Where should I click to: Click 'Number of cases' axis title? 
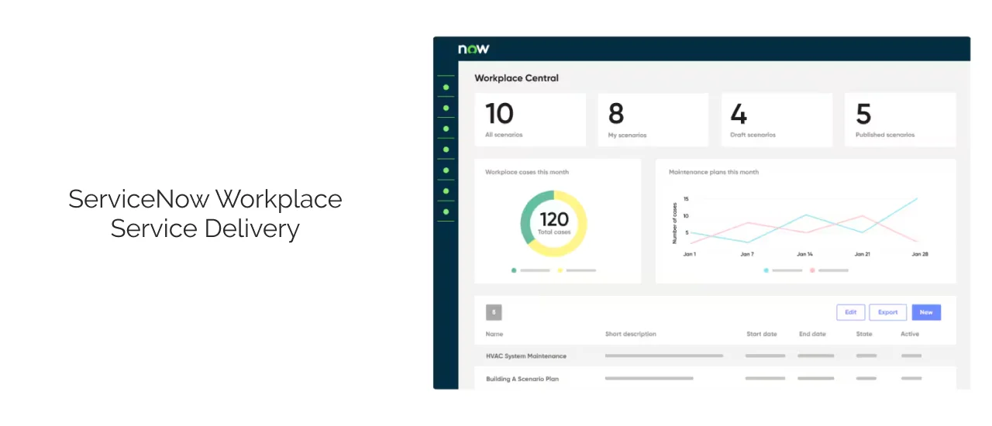(674, 223)
